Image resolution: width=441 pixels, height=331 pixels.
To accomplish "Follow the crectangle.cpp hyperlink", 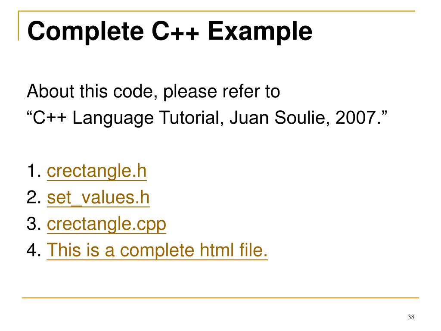I will tap(106, 224).
